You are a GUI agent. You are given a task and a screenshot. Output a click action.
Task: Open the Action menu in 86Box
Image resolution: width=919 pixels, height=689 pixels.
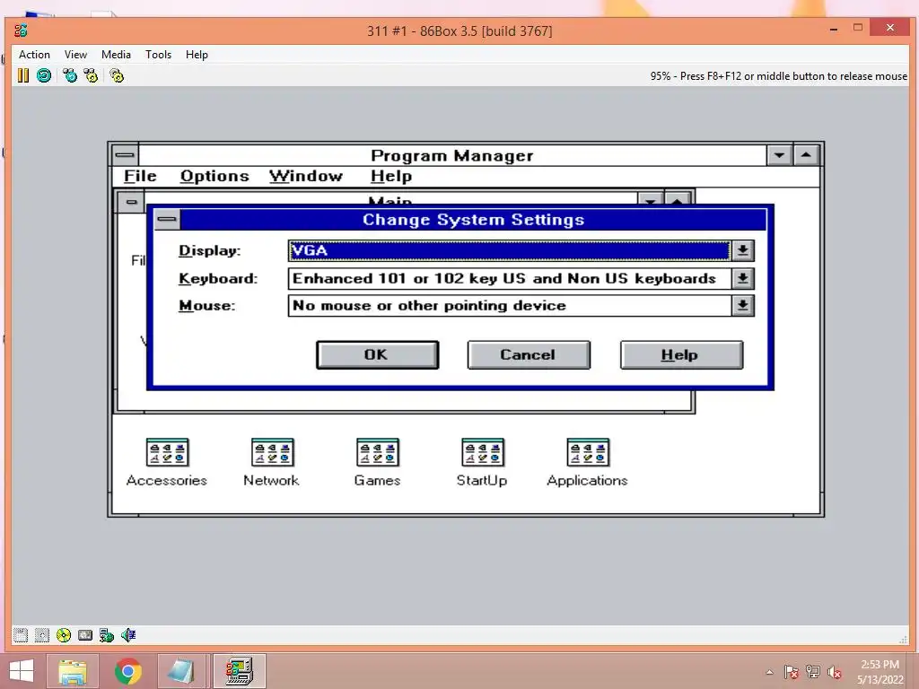(x=35, y=55)
